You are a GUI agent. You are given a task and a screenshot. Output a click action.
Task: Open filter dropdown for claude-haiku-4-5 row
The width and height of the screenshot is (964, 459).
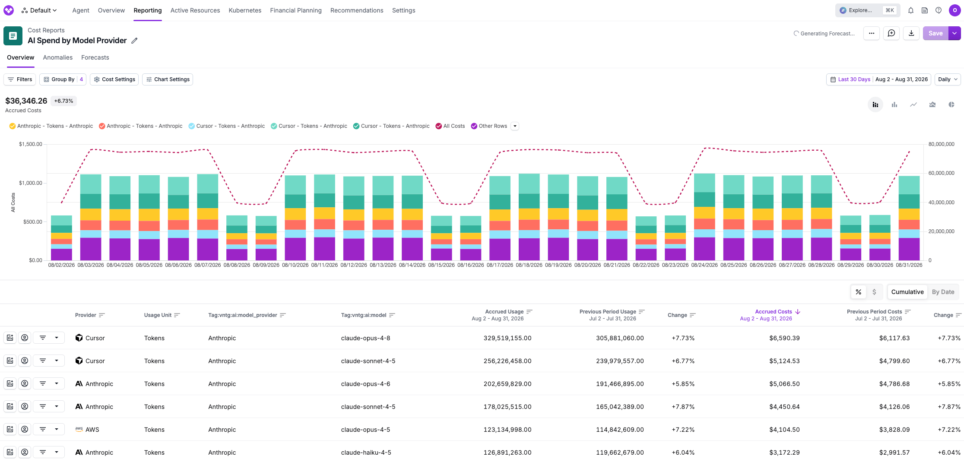[49, 452]
